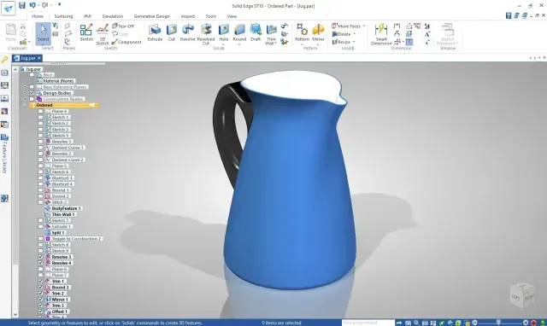547x326 pixels.
Task: Check the Construction Bodies checkbox
Action: [x=32, y=99]
